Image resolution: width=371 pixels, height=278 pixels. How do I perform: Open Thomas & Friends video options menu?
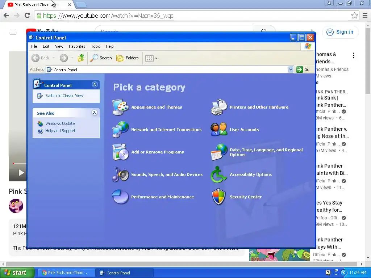click(x=354, y=55)
